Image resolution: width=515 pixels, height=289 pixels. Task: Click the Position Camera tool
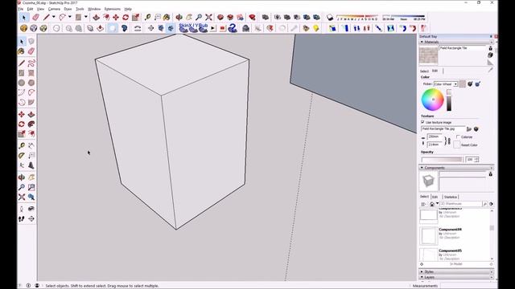click(x=22, y=209)
